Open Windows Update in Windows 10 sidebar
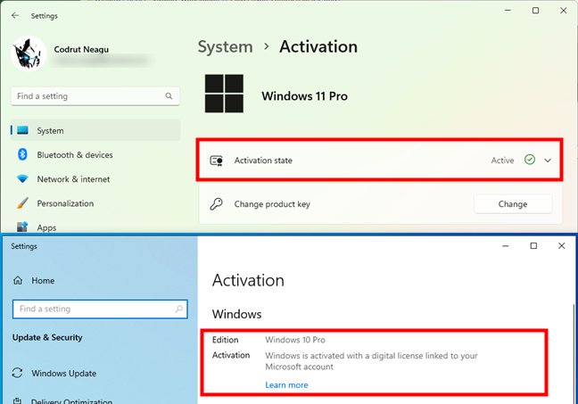Viewport: 578px width, 404px height. 63,374
